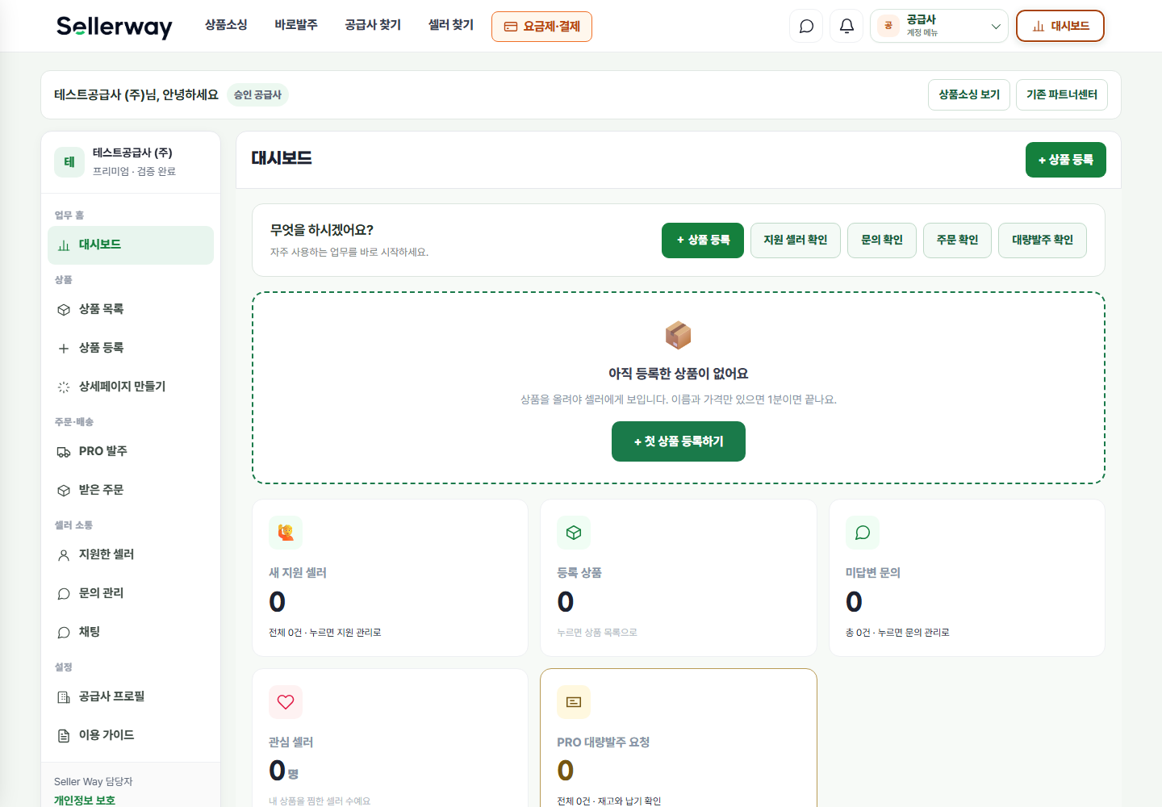Open the notifications bell

pos(846,26)
